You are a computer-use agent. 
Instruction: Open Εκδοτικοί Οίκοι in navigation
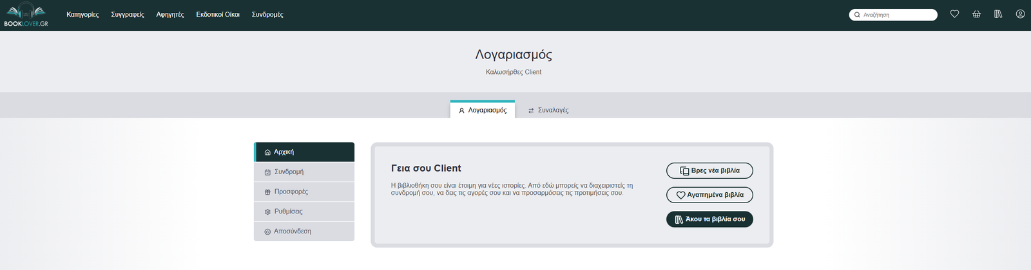tap(218, 14)
